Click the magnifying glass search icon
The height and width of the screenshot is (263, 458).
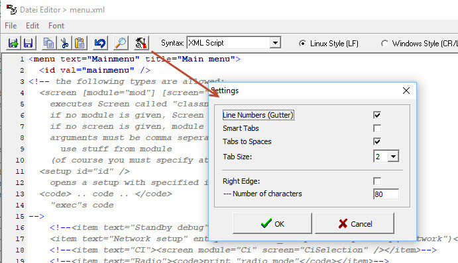coord(121,43)
